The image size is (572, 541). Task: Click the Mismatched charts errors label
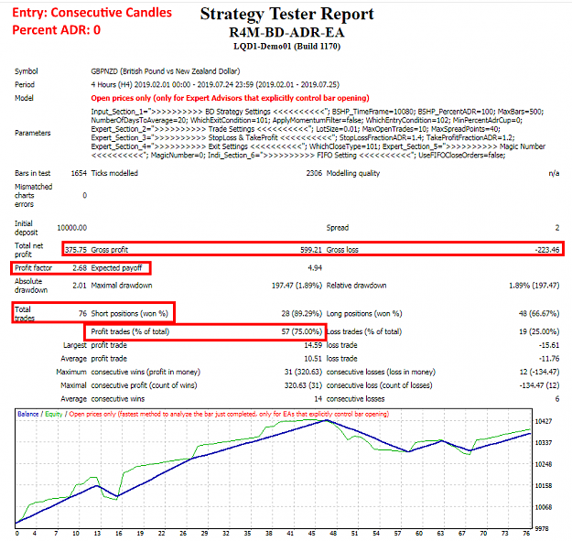tap(33, 195)
